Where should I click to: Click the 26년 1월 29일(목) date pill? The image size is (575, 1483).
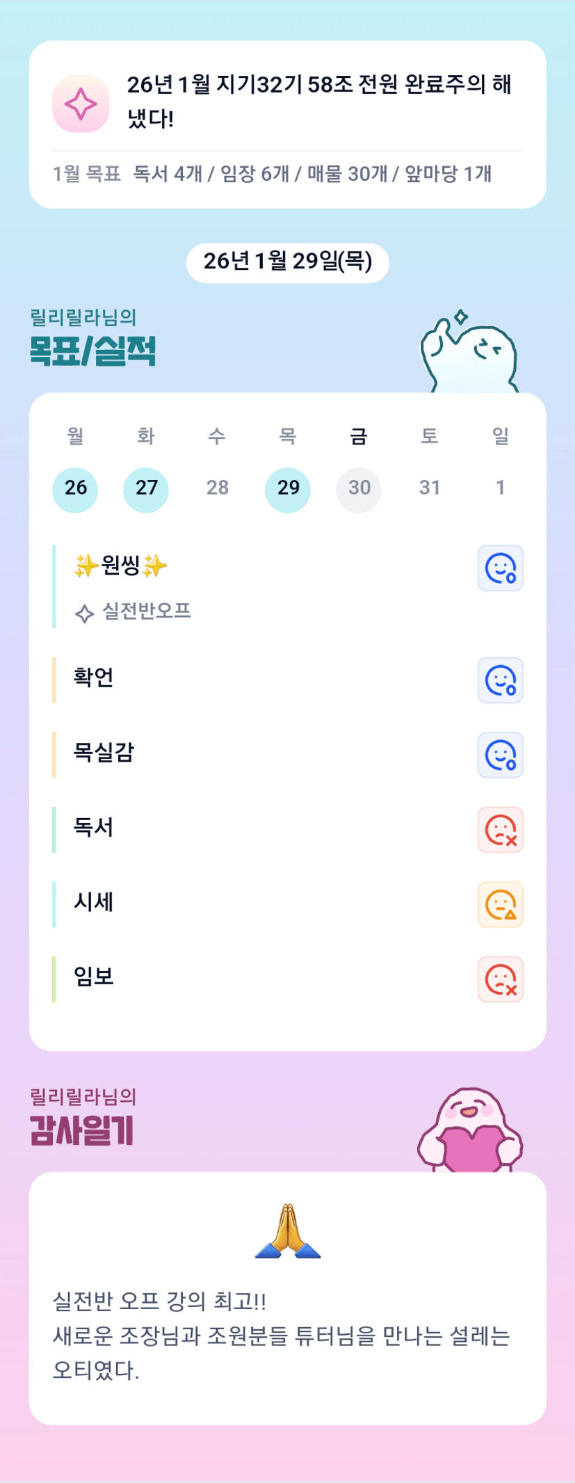click(x=288, y=262)
